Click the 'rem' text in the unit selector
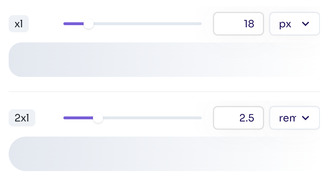This screenshot has width=330, height=184. (287, 118)
